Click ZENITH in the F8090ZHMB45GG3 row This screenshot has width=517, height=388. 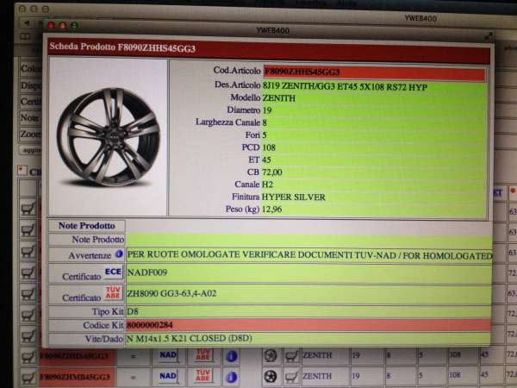317,376
